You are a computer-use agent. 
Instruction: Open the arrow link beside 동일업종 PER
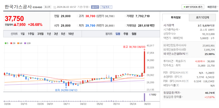tap(180, 93)
